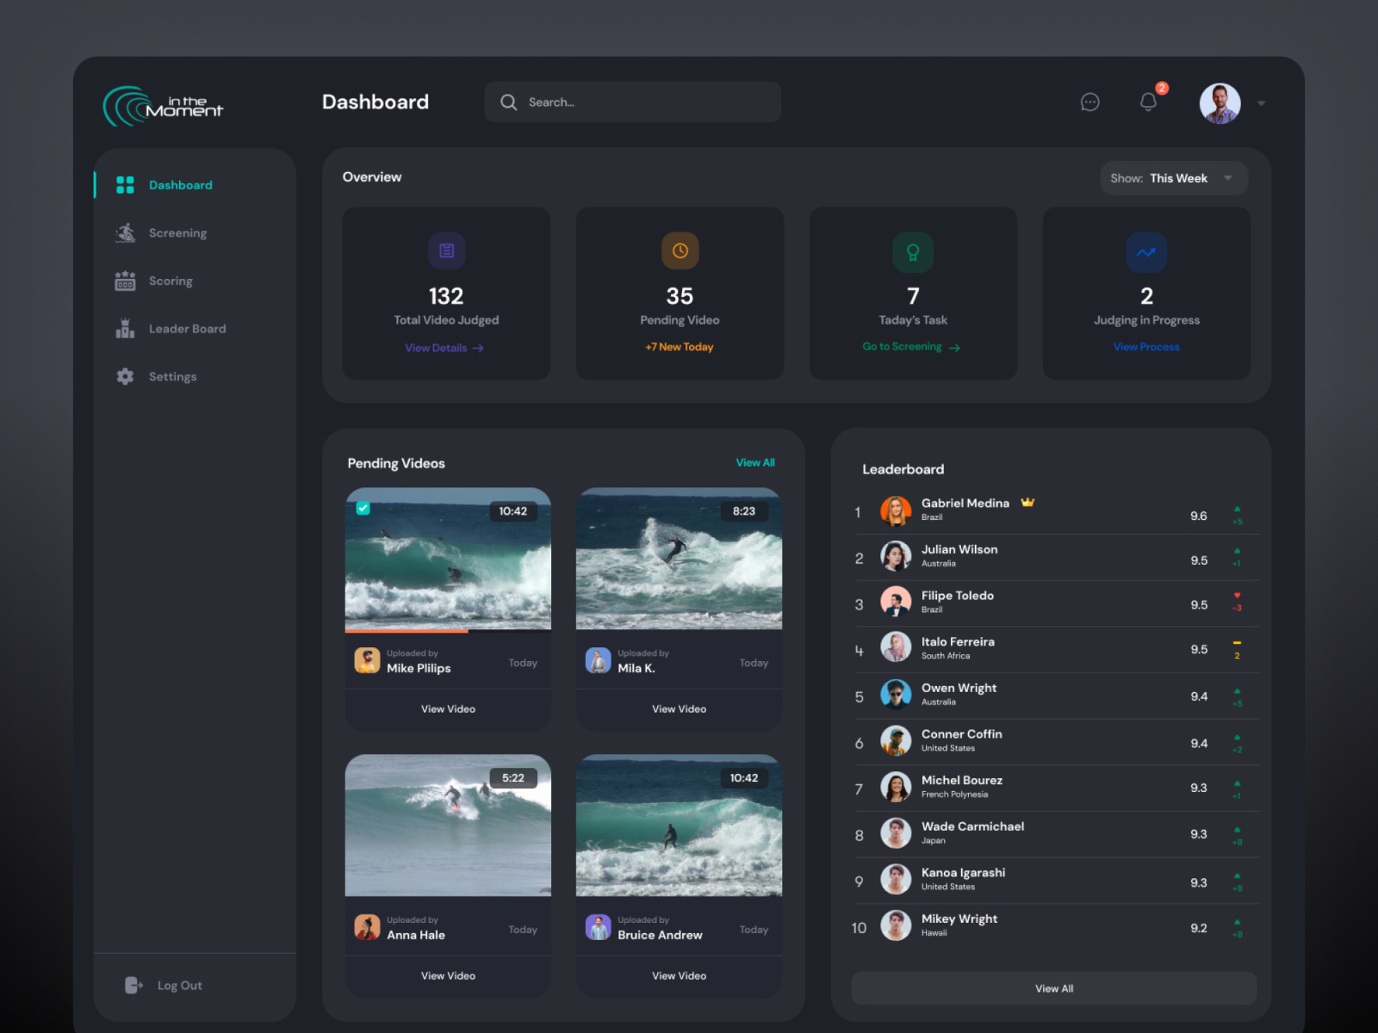
Task: Open the 'Show: This Week' dropdown
Action: [1173, 178]
